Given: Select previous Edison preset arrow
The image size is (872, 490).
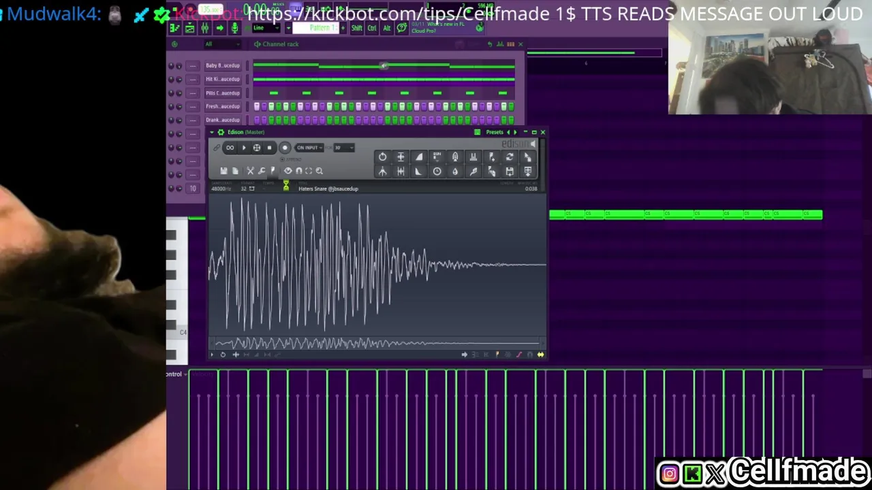Looking at the screenshot, I should pyautogui.click(x=508, y=132).
